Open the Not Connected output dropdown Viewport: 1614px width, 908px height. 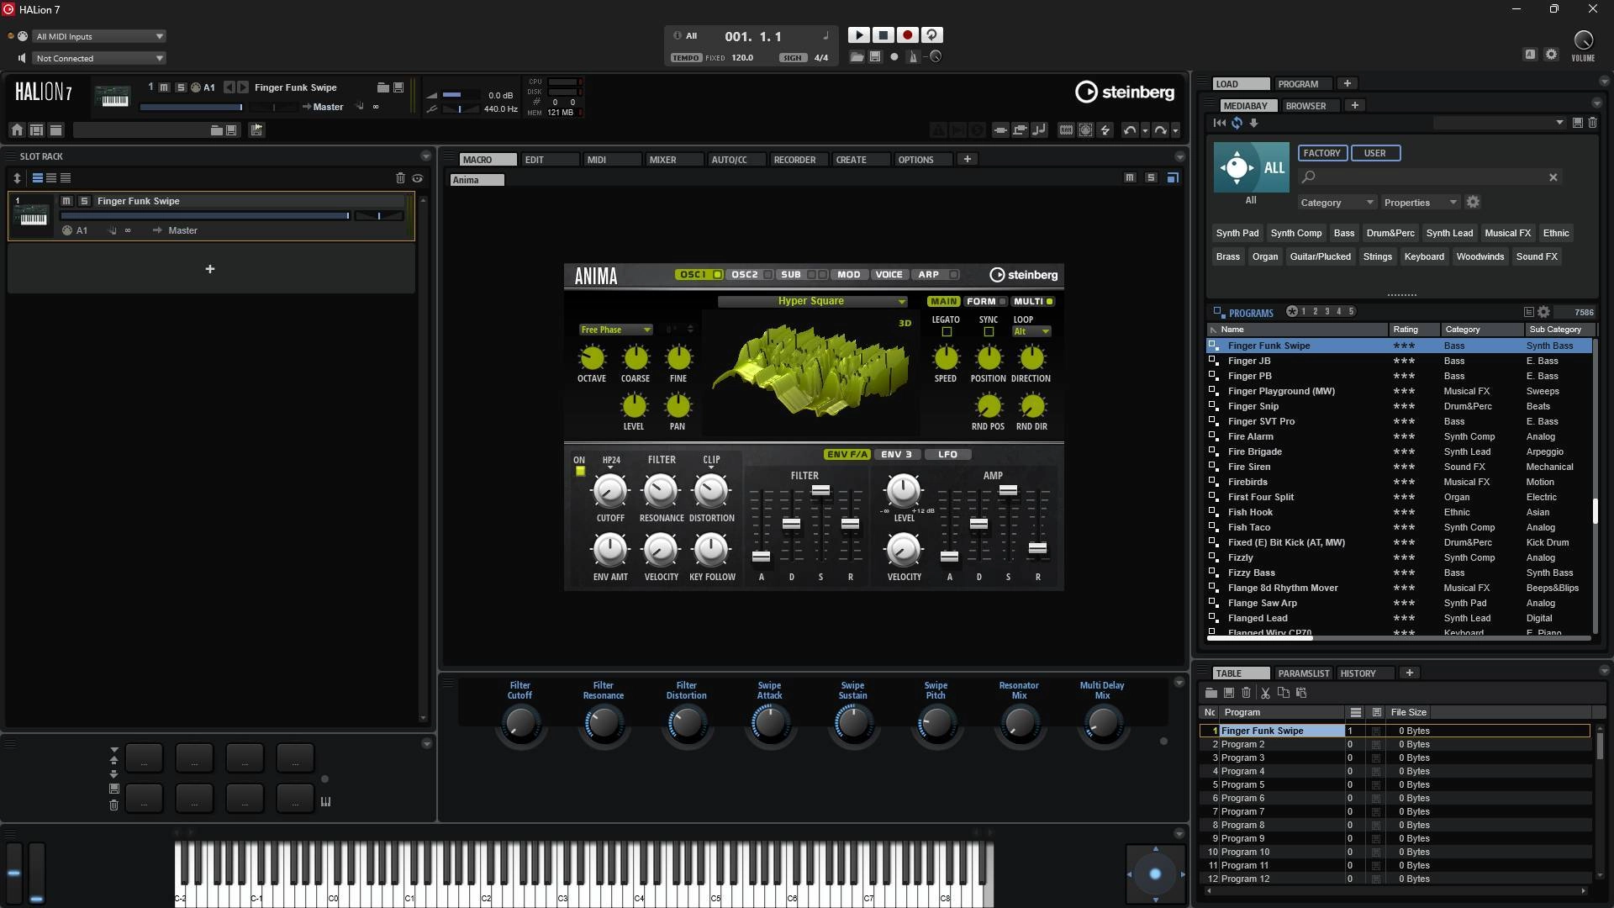[x=99, y=58]
